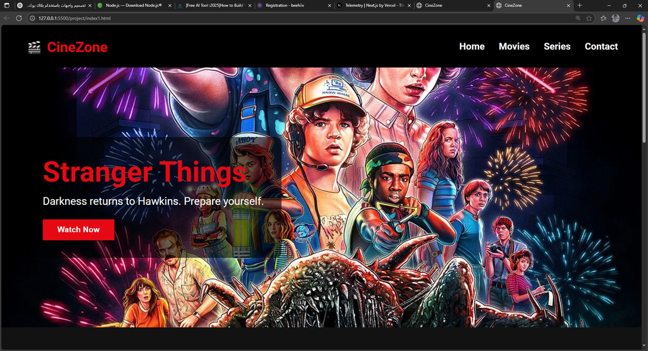Add this page to favorites star icon
This screenshot has height=351, width=648.
(x=589, y=18)
